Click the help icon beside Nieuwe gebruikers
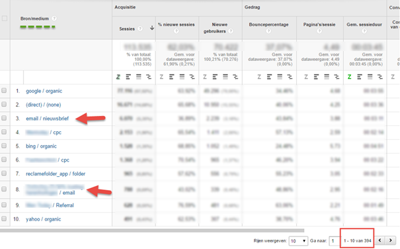The height and width of the screenshot is (249, 400). click(231, 31)
